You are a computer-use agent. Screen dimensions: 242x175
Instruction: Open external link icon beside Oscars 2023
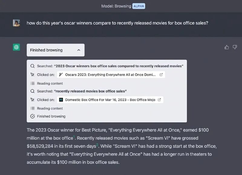(x=161, y=75)
